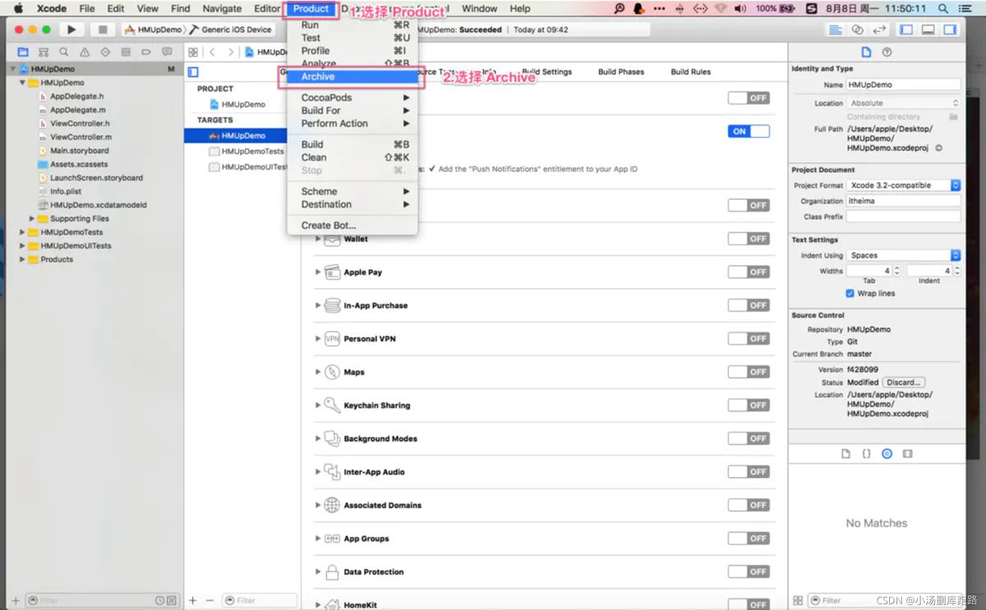Increase the Tab width stepper
This screenshot has height=610, width=986.
click(896, 269)
